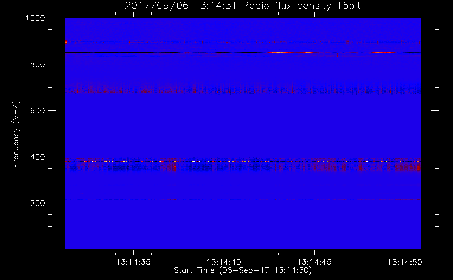Click the red emission band near 400 MHz

(x=243, y=164)
